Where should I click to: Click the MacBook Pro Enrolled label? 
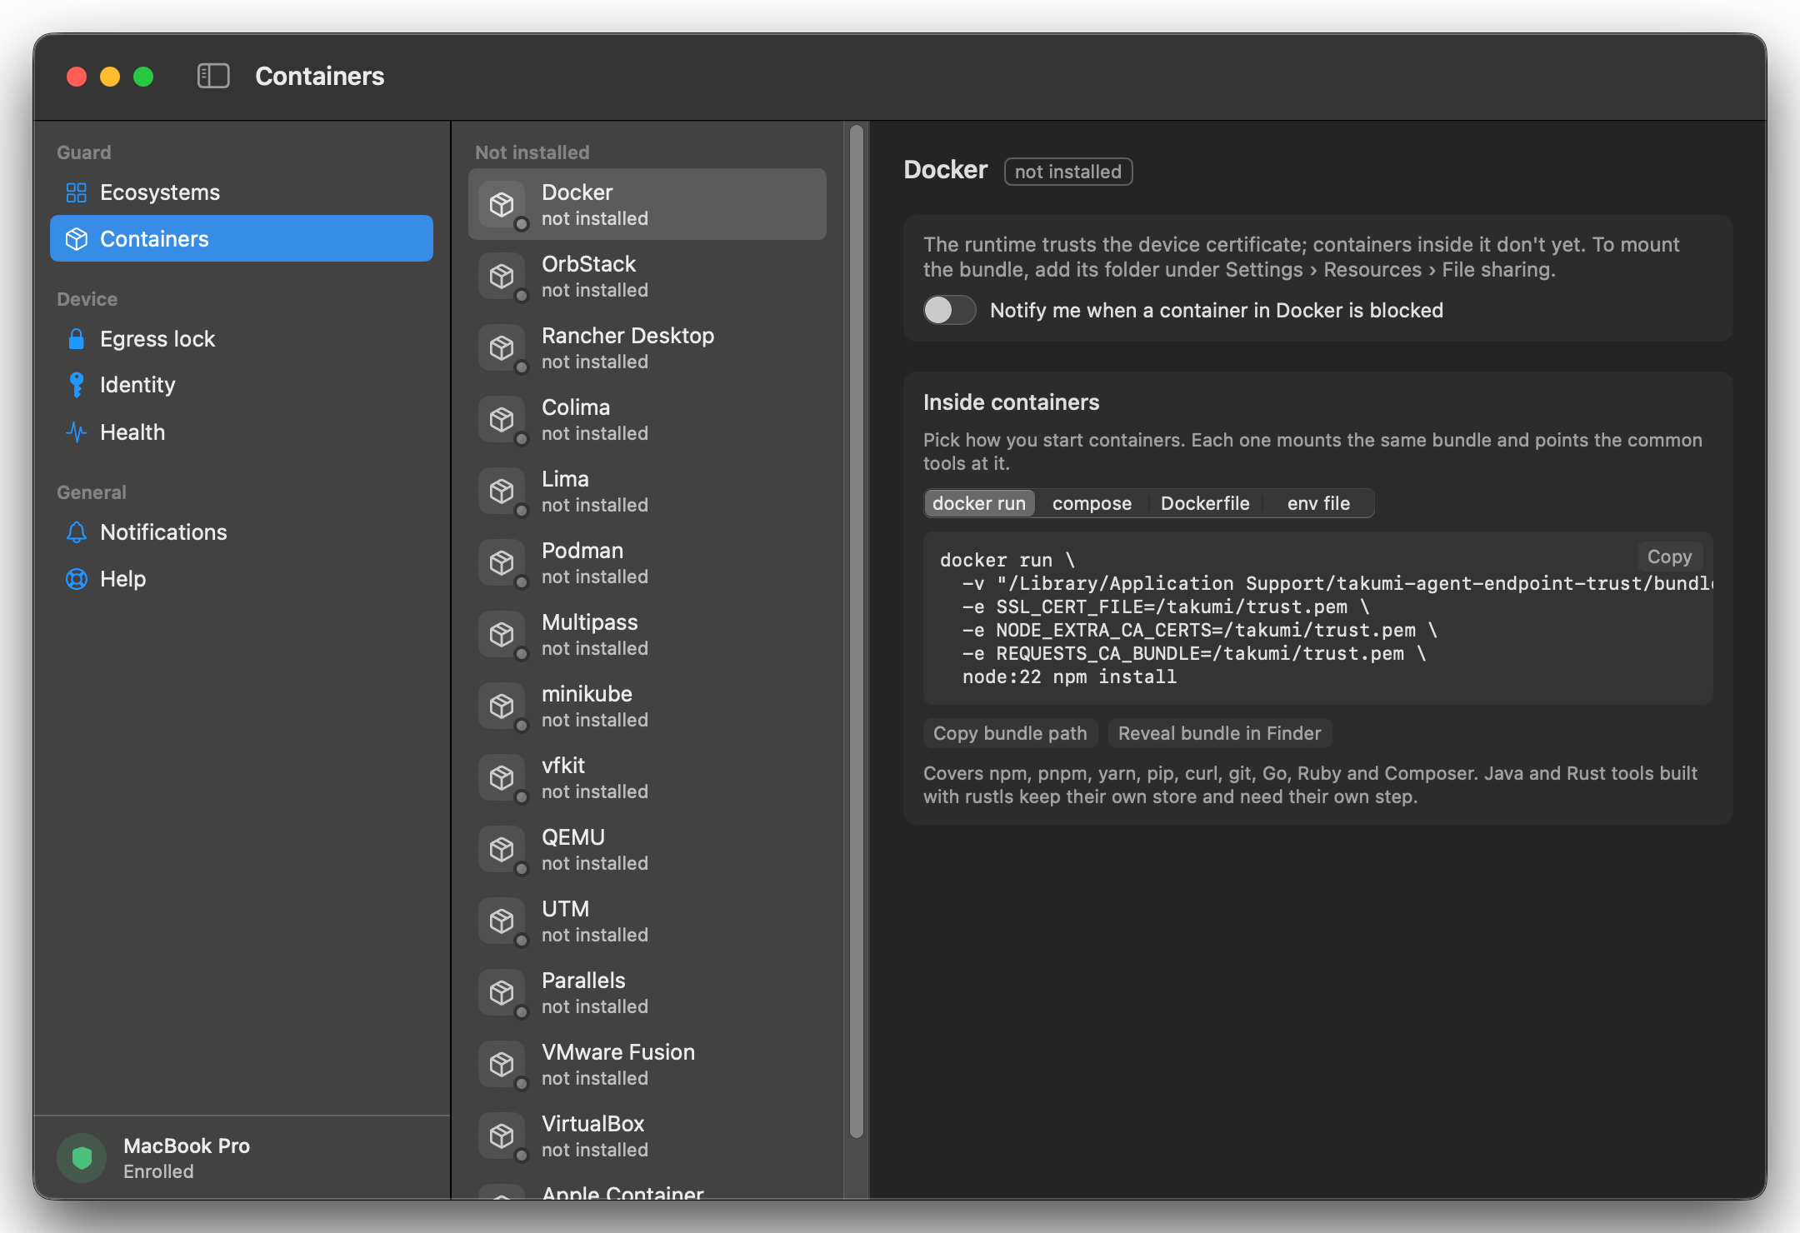[x=187, y=1158]
